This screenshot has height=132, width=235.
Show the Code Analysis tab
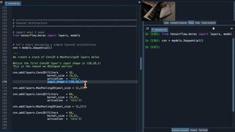(x=209, y=23)
